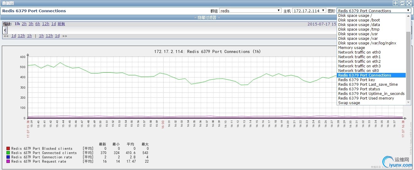Screen dimensions: 414x170
Task: Click Redis 6379 Port Connections page heading
Action: click(x=34, y=11)
